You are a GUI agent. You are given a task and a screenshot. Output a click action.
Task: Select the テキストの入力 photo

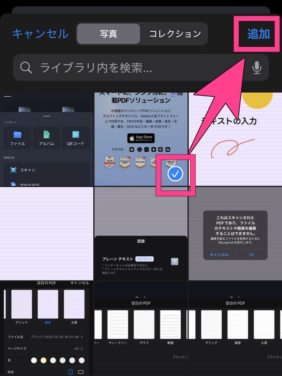pyautogui.click(x=236, y=139)
